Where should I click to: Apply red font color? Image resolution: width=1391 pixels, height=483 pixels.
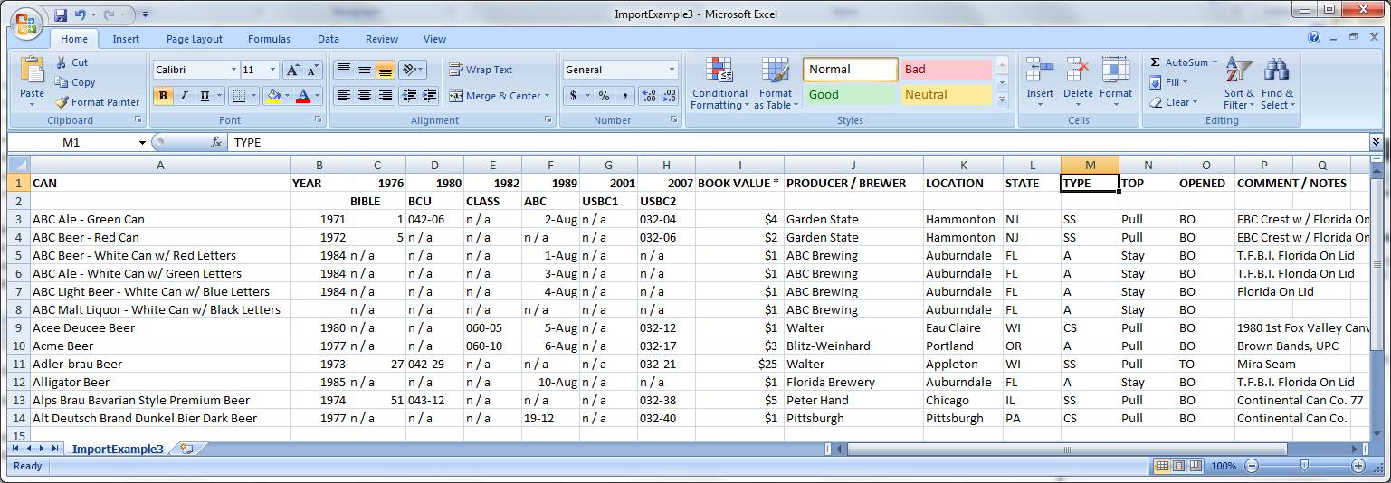pyautogui.click(x=303, y=96)
